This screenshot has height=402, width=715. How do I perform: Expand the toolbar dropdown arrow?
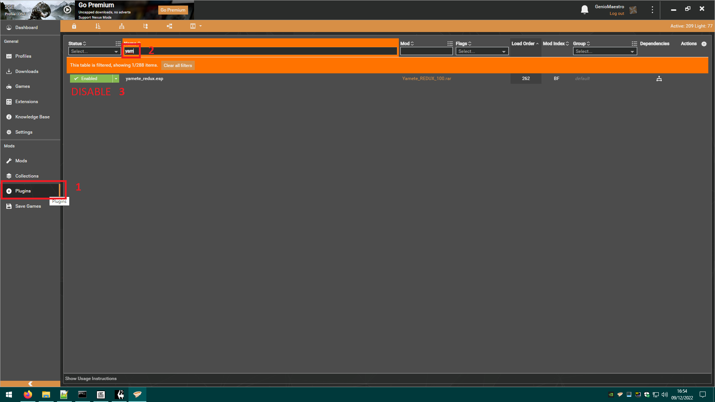[200, 26]
